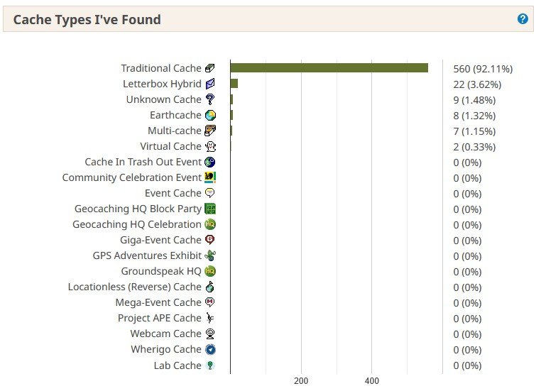
Task: Click the Giga-Event Cache icon
Action: click(209, 240)
